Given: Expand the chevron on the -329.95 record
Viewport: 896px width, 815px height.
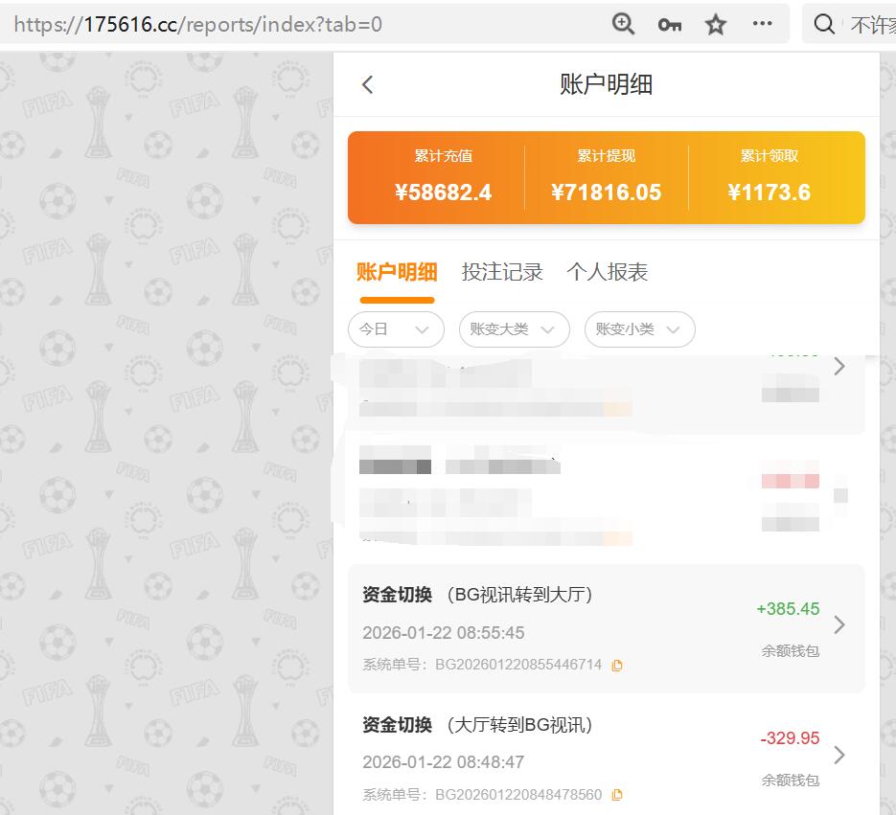Looking at the screenshot, I should point(839,755).
